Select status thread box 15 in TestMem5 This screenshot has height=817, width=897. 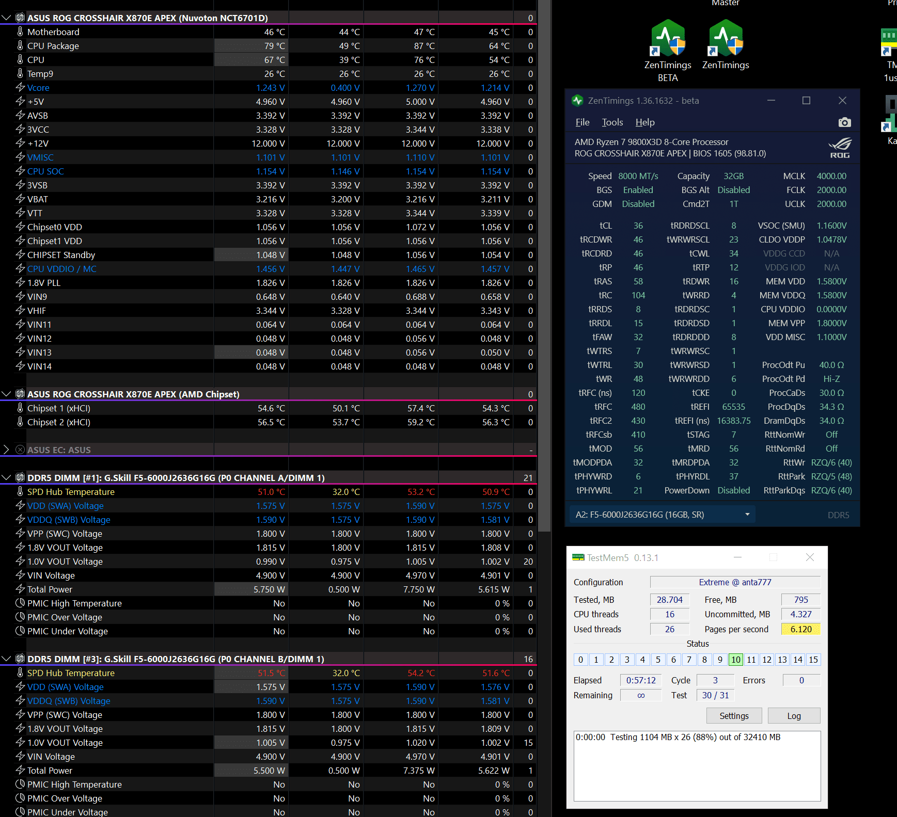click(x=813, y=660)
